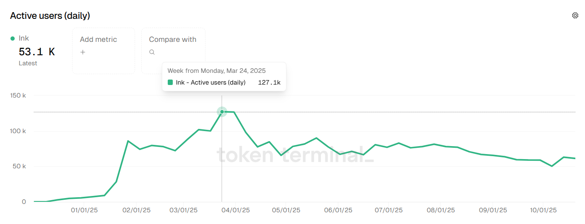The height and width of the screenshot is (224, 585).
Task: Click the tooltip's Week from Monday header
Action: tap(216, 71)
